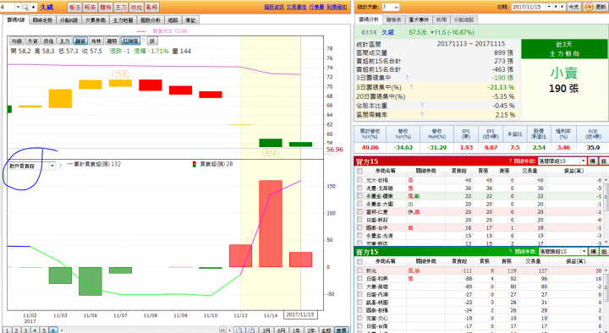Toggle the 融資 chart overlay button

pyautogui.click(x=80, y=41)
